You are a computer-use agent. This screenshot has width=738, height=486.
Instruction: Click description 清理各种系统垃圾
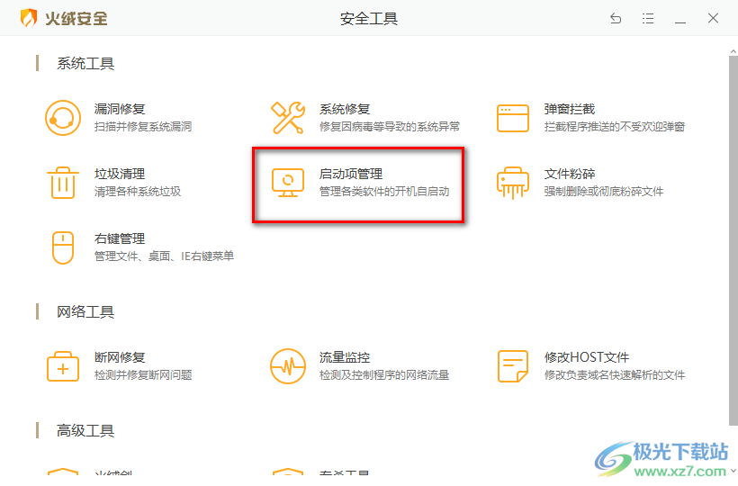coord(138,192)
